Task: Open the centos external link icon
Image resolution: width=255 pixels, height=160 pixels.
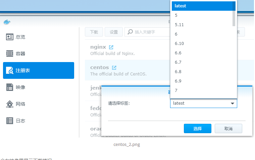Action: [114, 67]
